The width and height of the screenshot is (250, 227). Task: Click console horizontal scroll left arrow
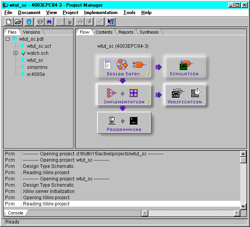click(145, 213)
